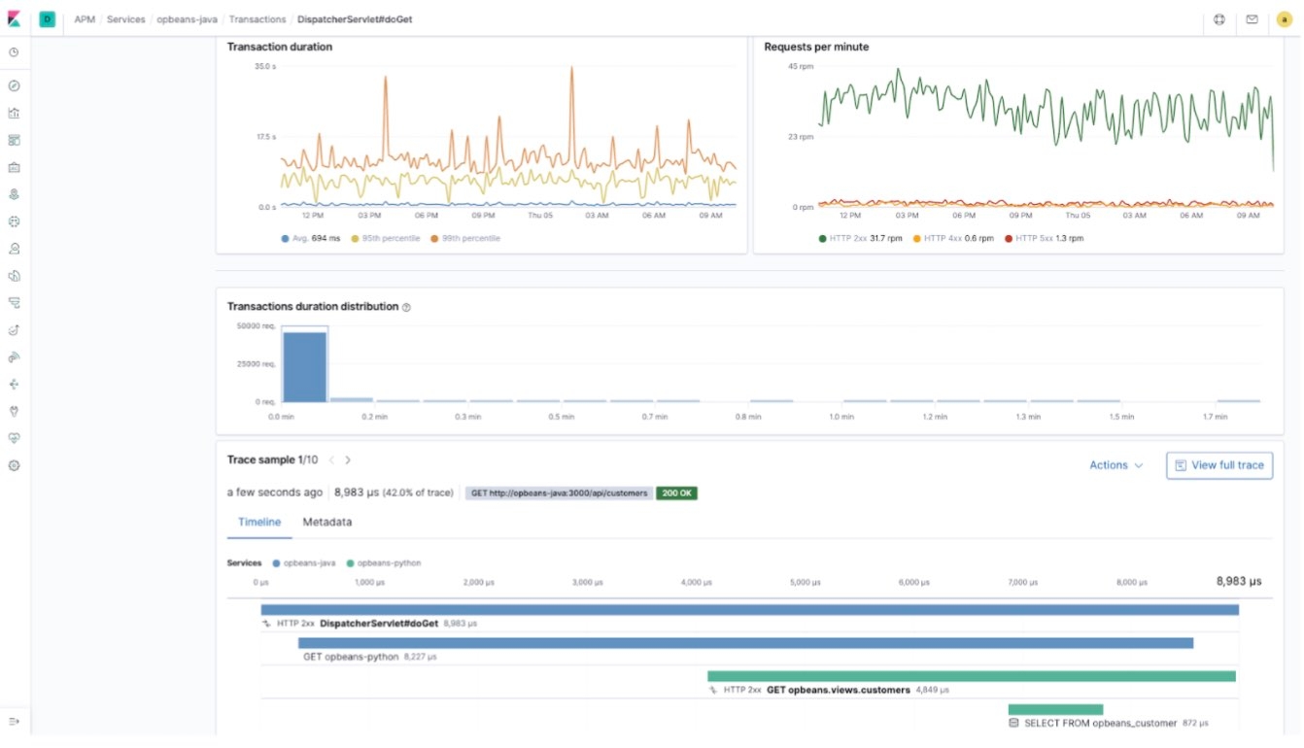Open Machine Learning icon in sidebar
Screen dimensions: 1304x748
(15, 221)
